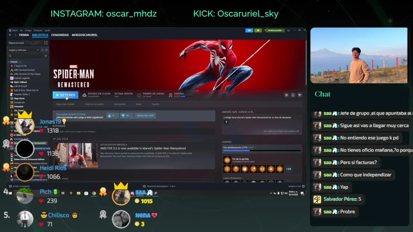Screen dimensions: 413x232
Task: Open the Steam menu in the title bar
Action: [x=15, y=30]
